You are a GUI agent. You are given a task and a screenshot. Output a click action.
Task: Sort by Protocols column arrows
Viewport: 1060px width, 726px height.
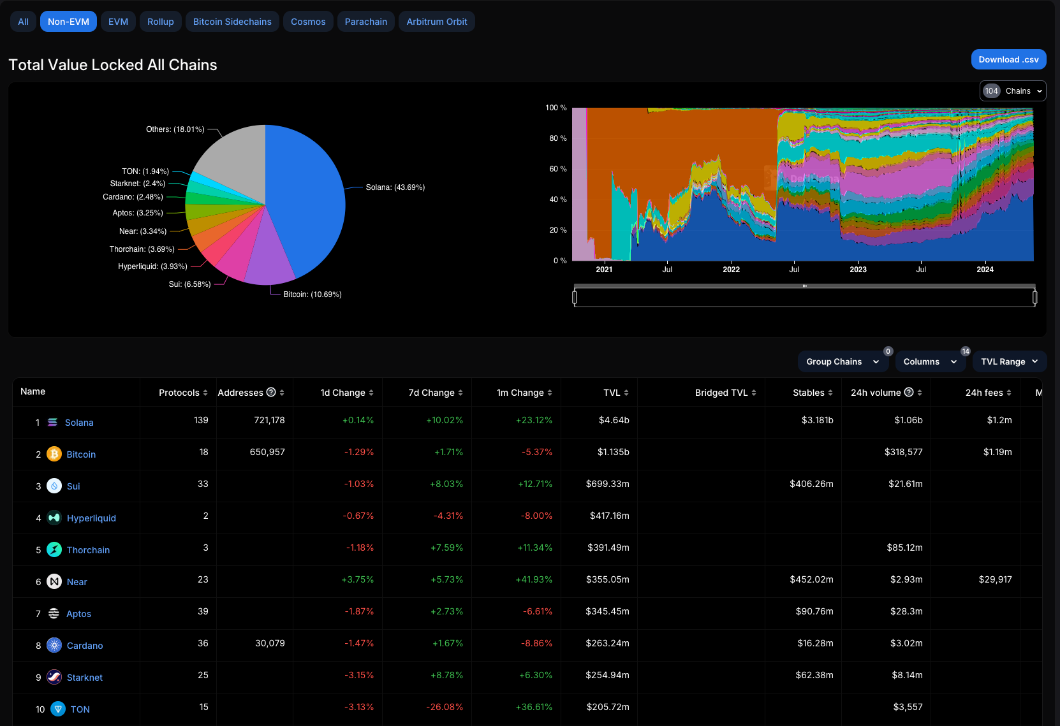205,393
